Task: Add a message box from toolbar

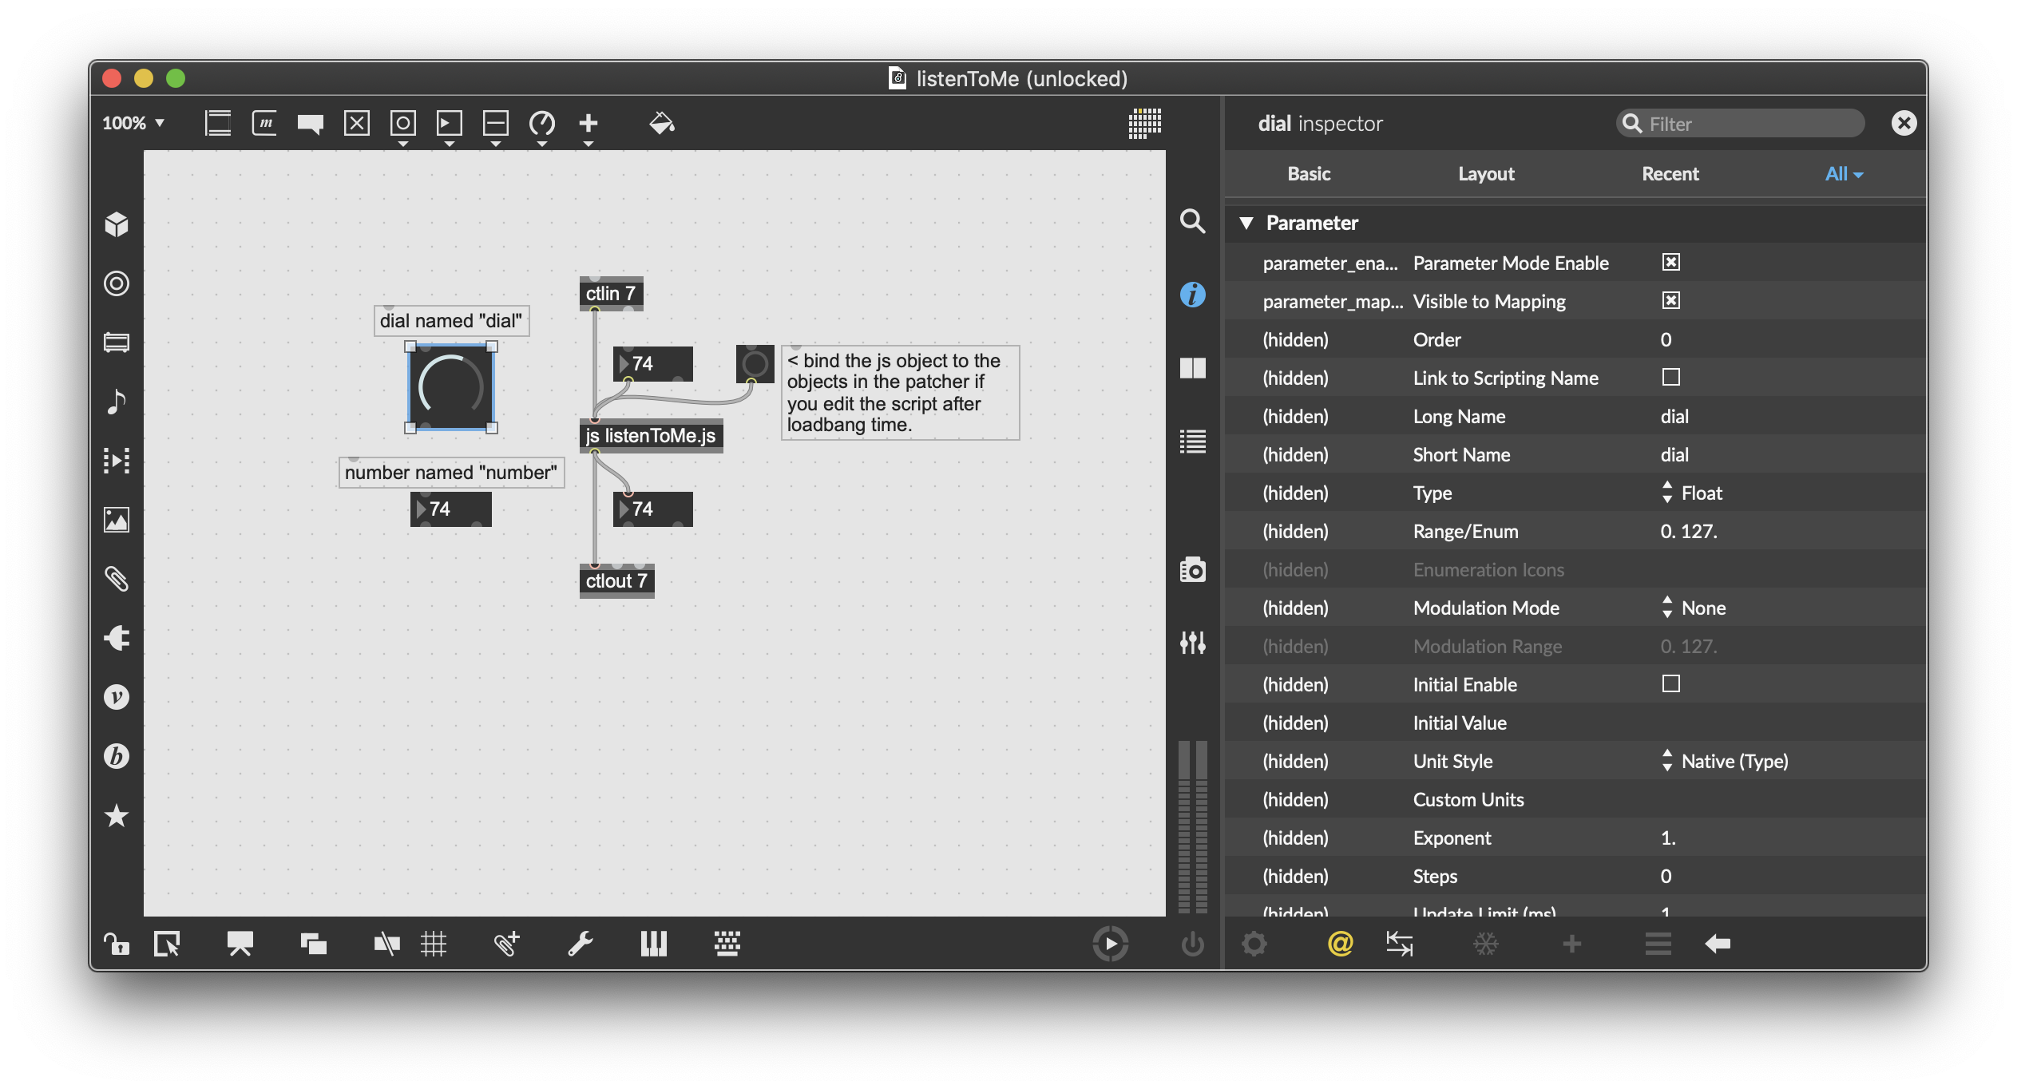Action: 264,123
